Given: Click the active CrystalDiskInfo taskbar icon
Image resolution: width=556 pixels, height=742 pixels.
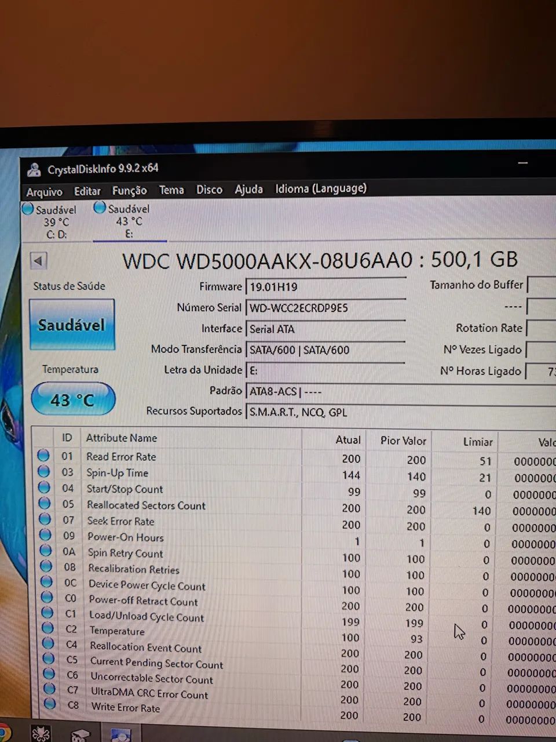Looking at the screenshot, I should [x=121, y=735].
